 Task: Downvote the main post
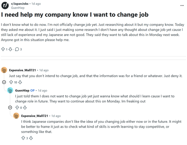pyautogui.click(x=10, y=49)
